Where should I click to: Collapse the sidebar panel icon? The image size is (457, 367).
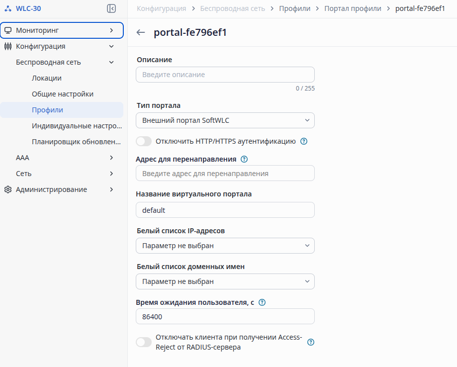111,8
